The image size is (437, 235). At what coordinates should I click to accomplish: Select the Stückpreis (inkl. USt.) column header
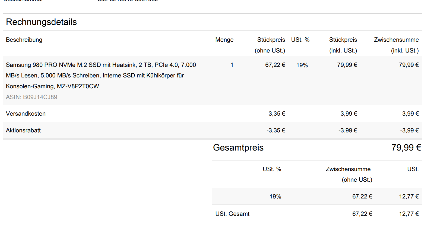pyautogui.click(x=343, y=45)
